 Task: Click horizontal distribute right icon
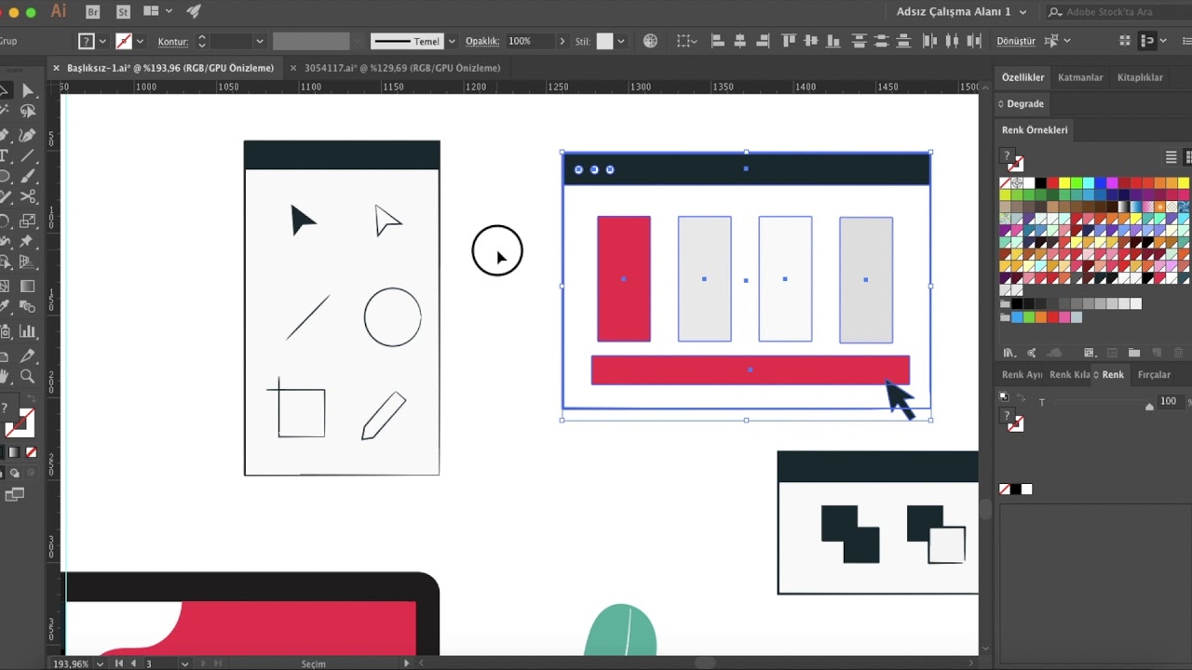(x=974, y=41)
